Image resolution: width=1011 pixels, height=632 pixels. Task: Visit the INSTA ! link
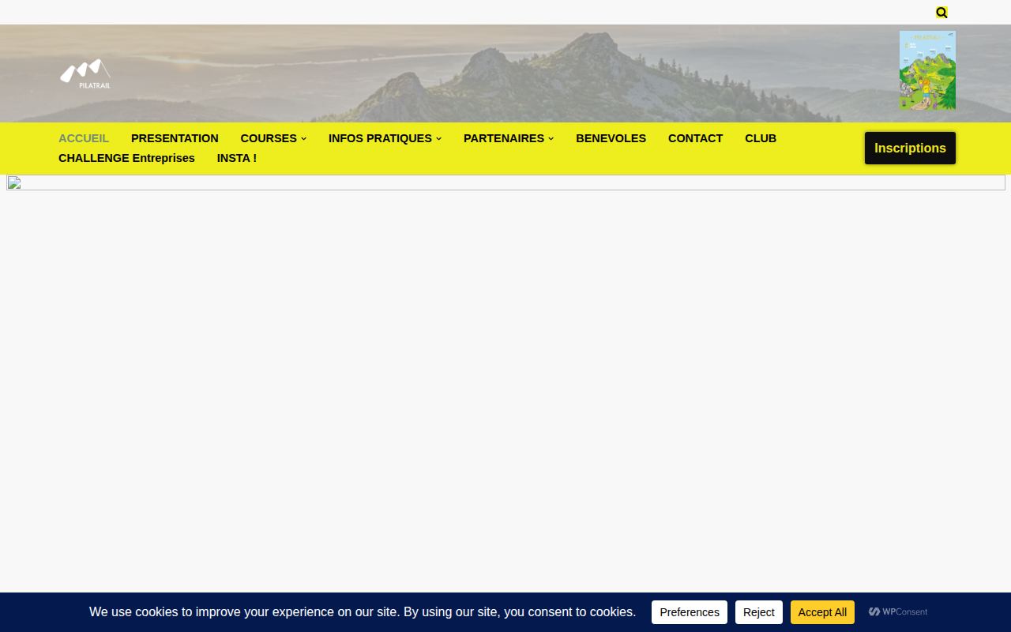(x=237, y=158)
